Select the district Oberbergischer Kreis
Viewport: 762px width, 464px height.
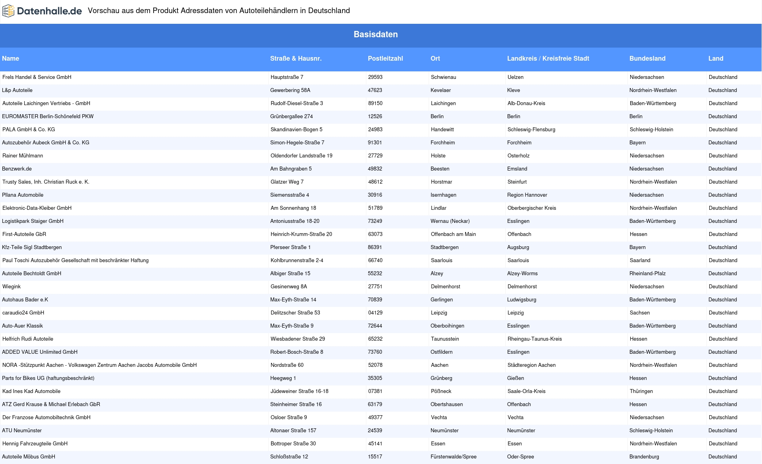click(532, 208)
